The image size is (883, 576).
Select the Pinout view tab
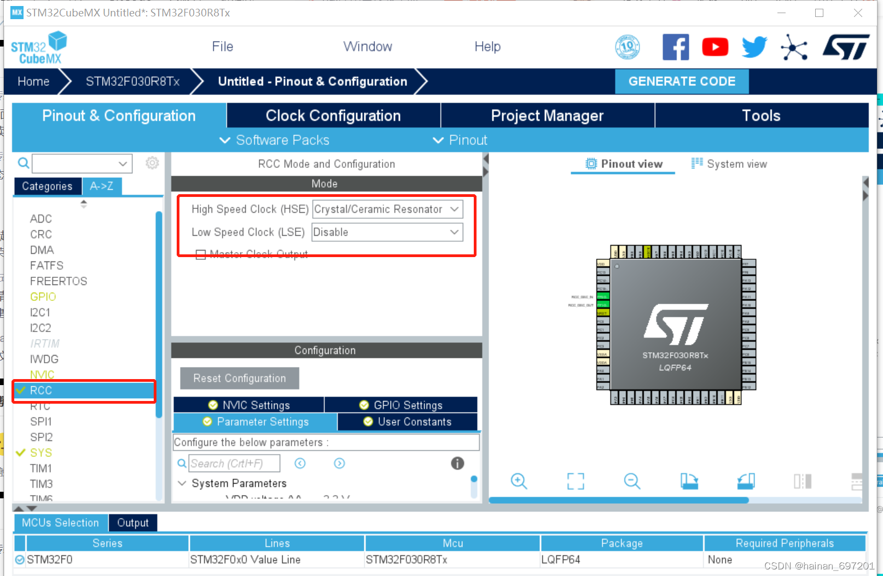point(624,164)
